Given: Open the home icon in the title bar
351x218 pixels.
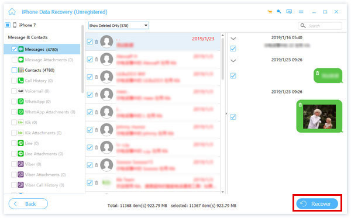Looking at the screenshot, I should click(12, 12).
